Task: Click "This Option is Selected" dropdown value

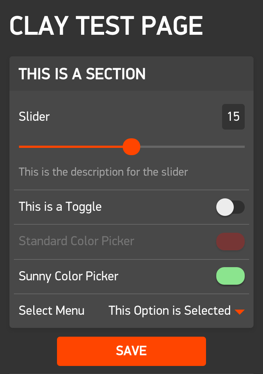Action: tap(169, 311)
